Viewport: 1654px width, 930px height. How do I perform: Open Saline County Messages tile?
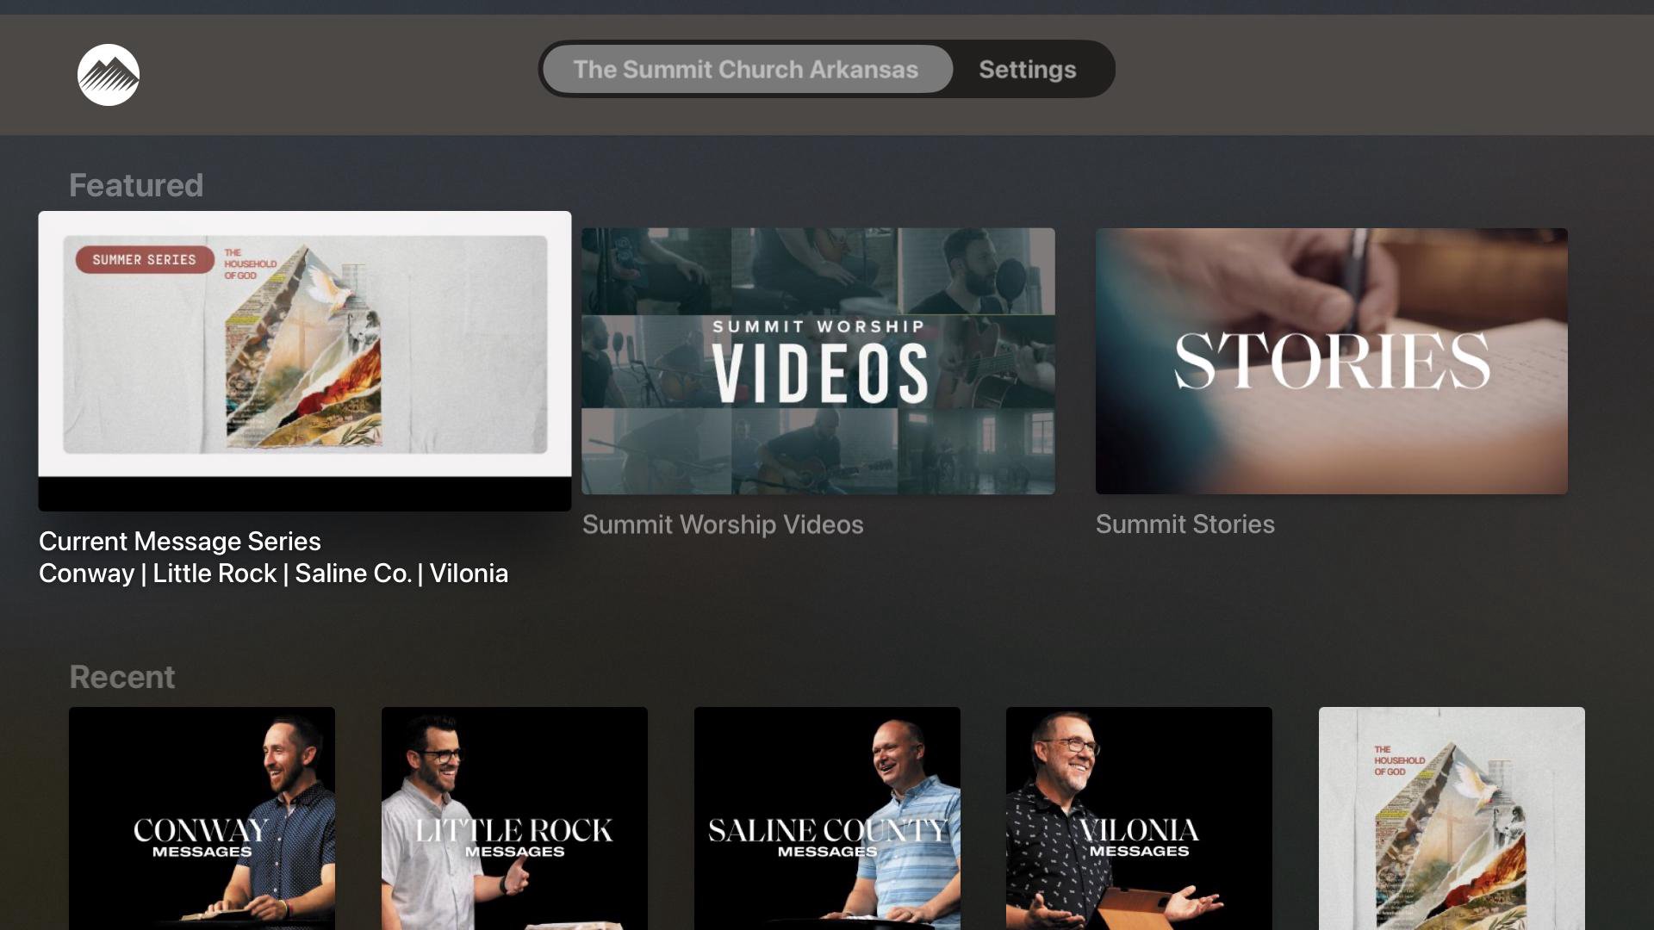(827, 818)
